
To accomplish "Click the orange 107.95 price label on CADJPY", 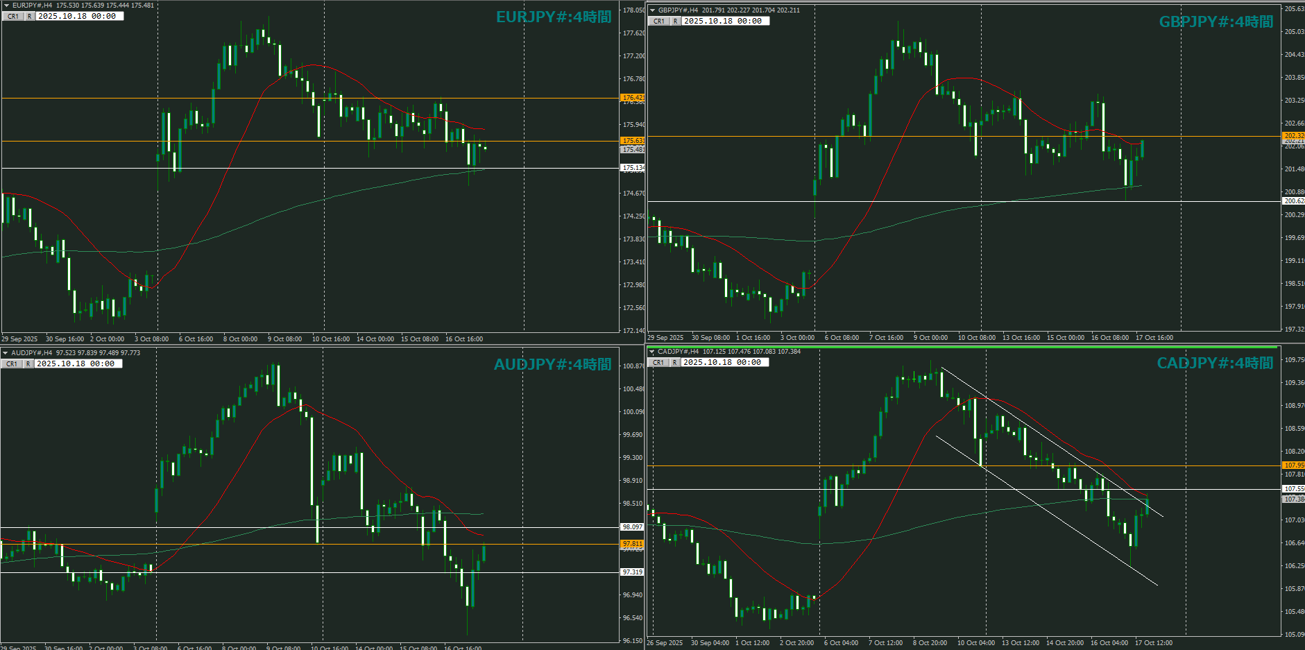I will coord(1293,465).
